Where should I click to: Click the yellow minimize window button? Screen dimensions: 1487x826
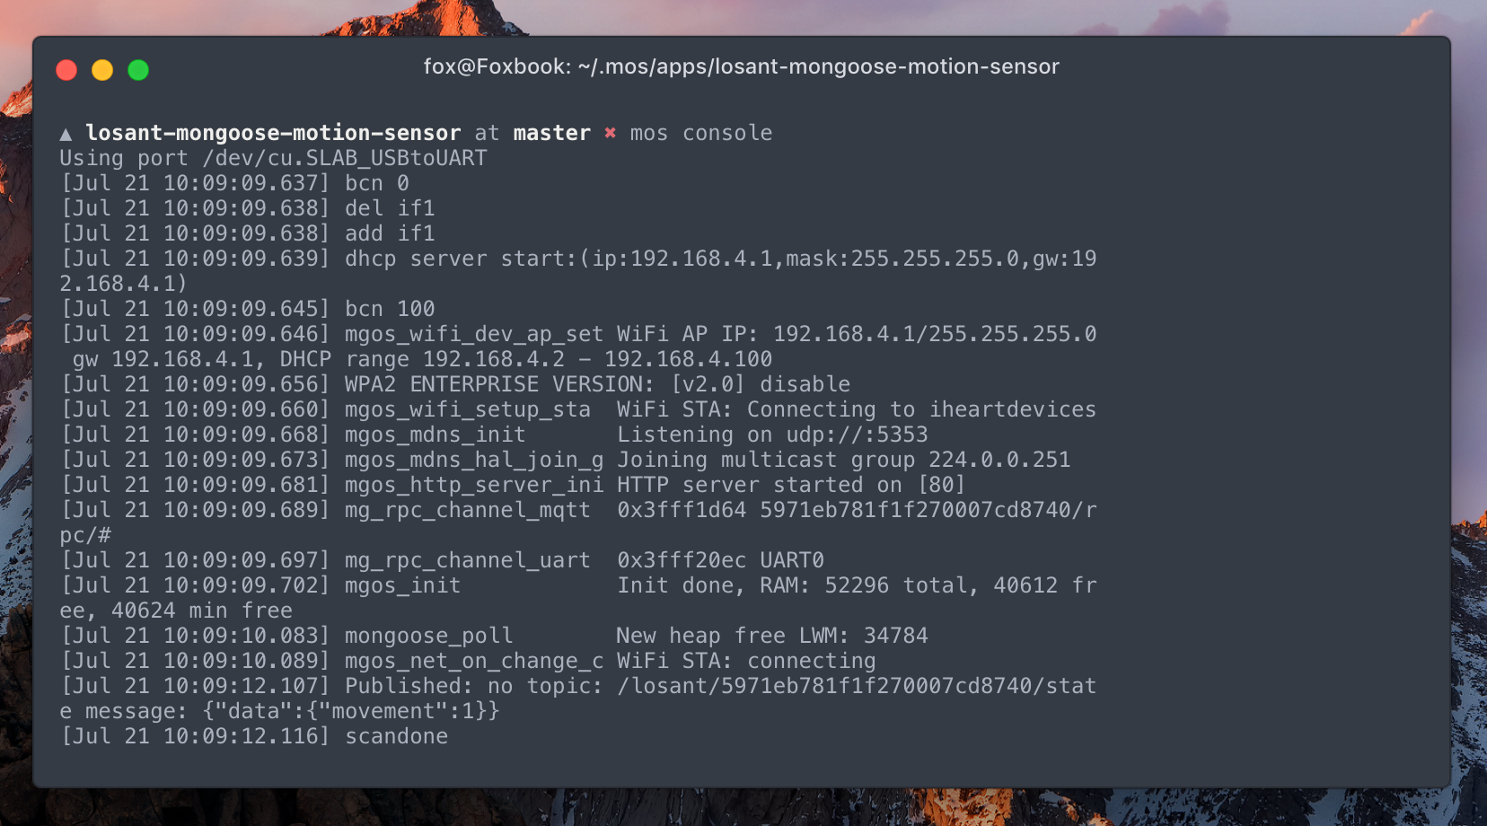(x=102, y=70)
